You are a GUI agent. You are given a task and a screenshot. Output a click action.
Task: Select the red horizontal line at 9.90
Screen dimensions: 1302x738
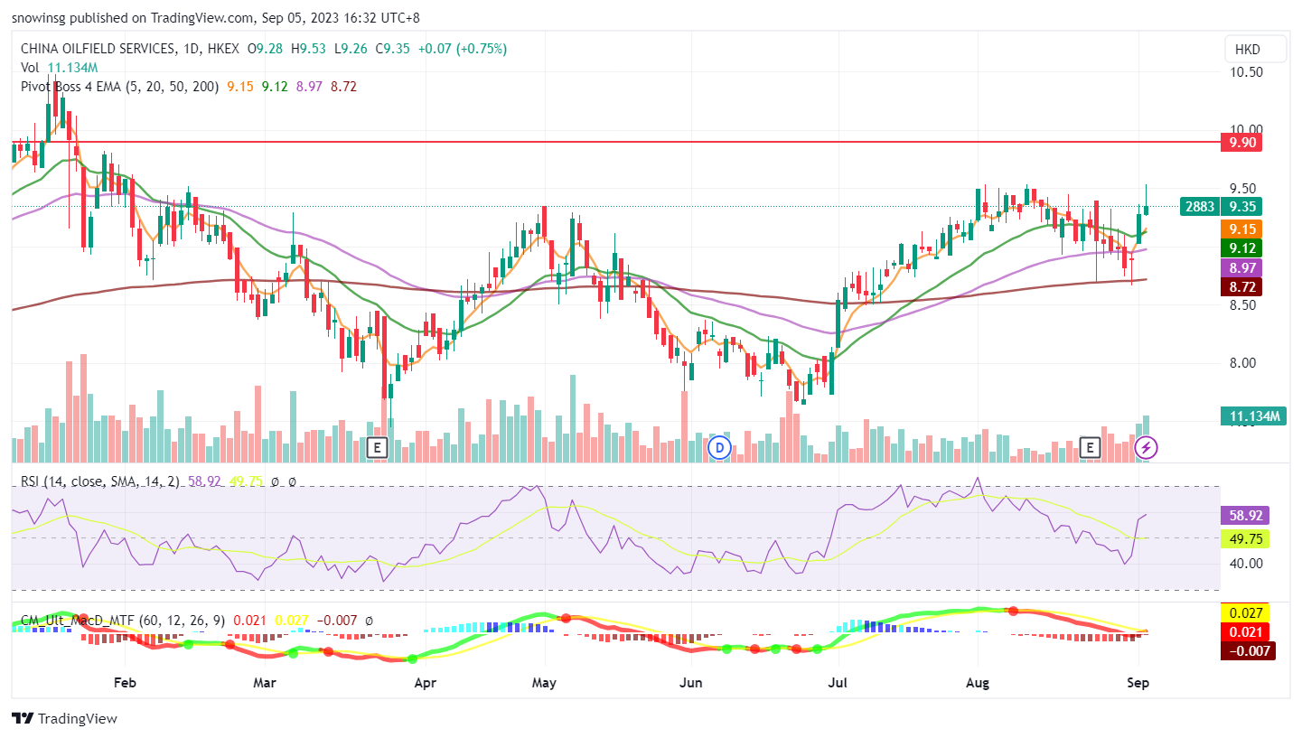(614, 142)
